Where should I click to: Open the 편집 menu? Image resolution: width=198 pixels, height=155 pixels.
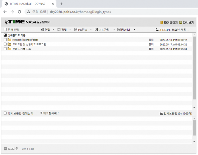(47, 30)
